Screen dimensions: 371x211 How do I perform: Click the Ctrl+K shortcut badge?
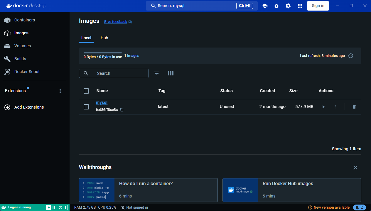pos(244,6)
